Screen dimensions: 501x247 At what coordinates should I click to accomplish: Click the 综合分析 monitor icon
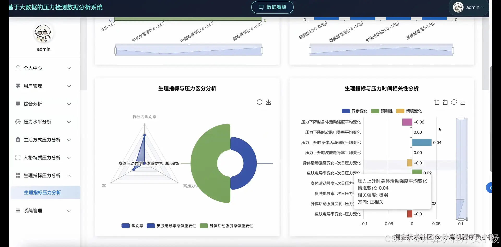18,104
